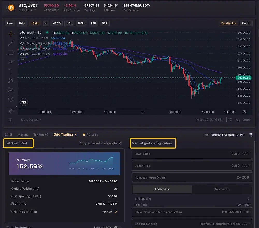Click the MA 60 close indicator label
Image resolution: width=259 pixels, height=228 pixels.
tap(35, 54)
